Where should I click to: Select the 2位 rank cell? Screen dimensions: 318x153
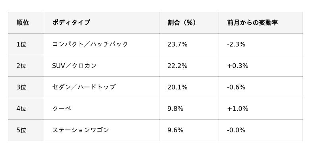26,66
